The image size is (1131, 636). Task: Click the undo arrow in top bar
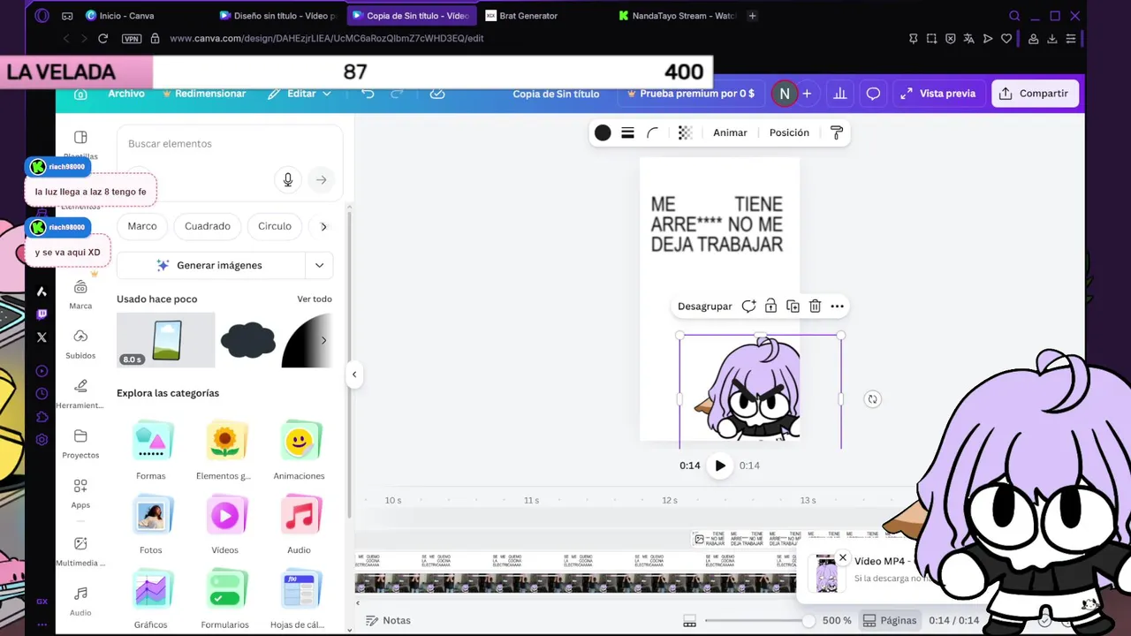[368, 94]
